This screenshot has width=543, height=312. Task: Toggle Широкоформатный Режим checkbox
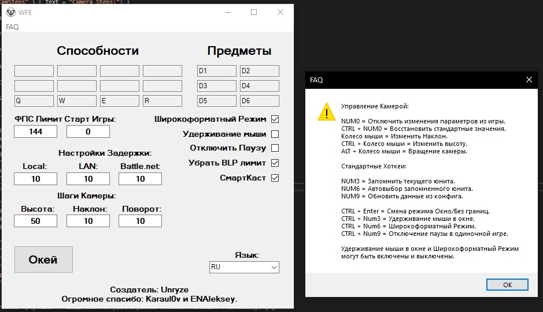pyautogui.click(x=275, y=119)
